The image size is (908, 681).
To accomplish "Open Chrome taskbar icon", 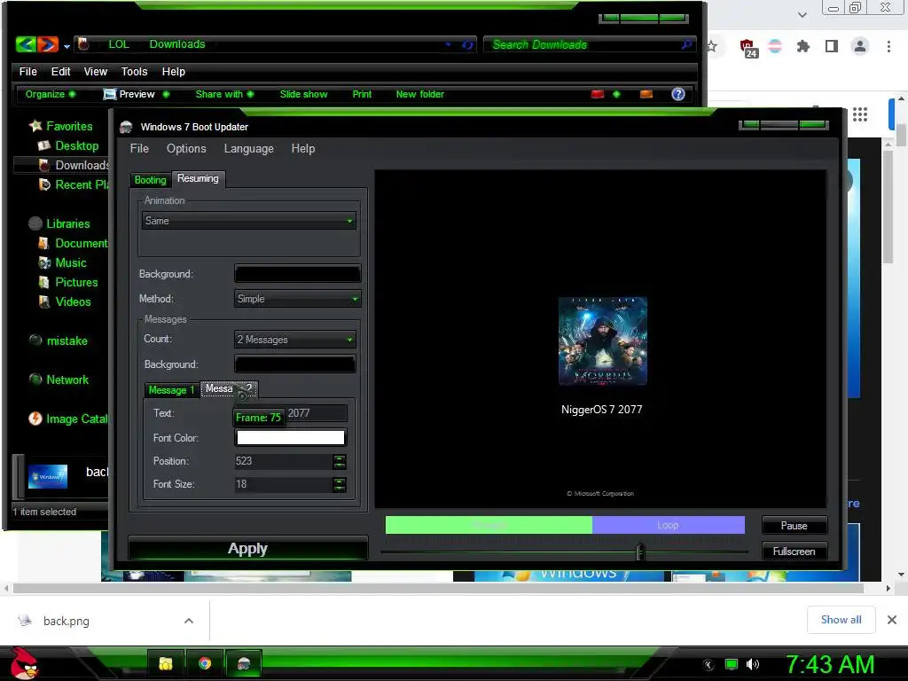I will click(205, 663).
